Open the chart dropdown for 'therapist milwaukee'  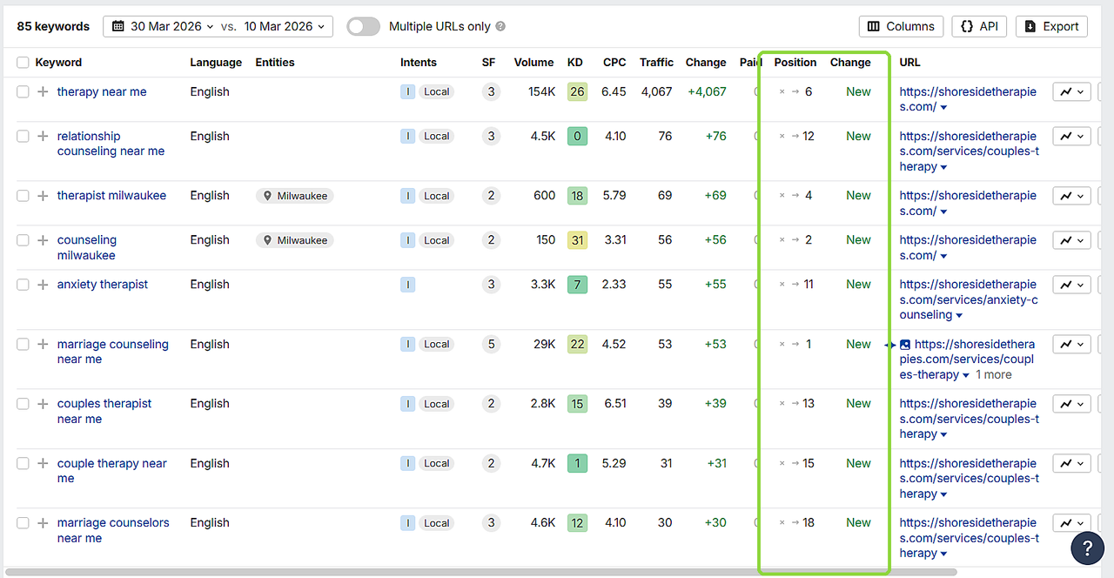click(x=1071, y=196)
